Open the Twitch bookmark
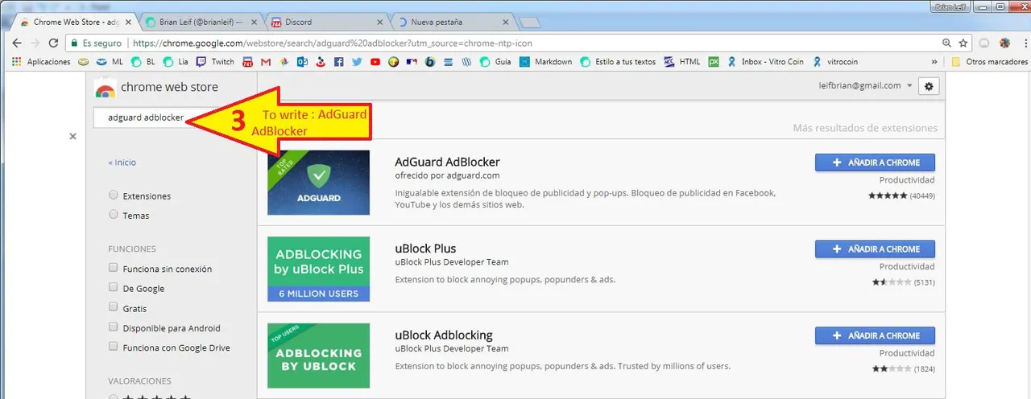The width and height of the screenshot is (1031, 399). click(x=215, y=61)
